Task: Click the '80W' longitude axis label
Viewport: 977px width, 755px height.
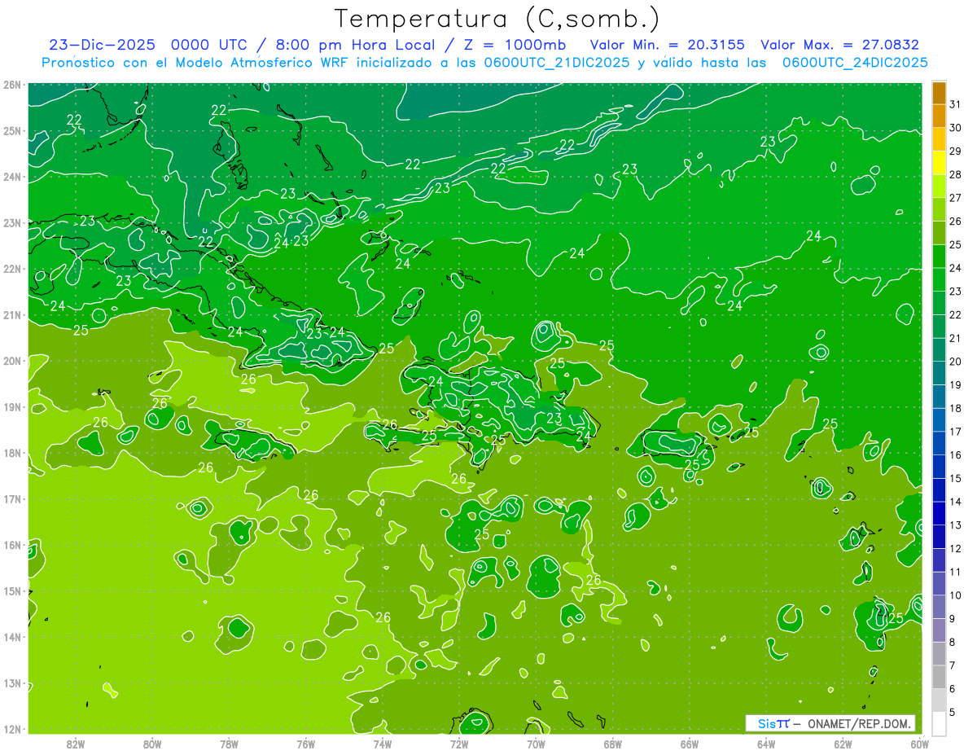Action: [x=152, y=744]
